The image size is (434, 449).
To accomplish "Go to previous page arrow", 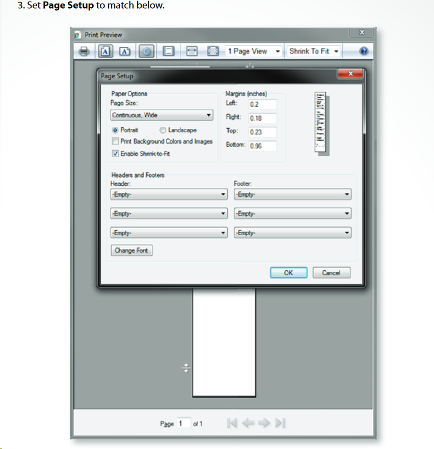I will (248, 423).
